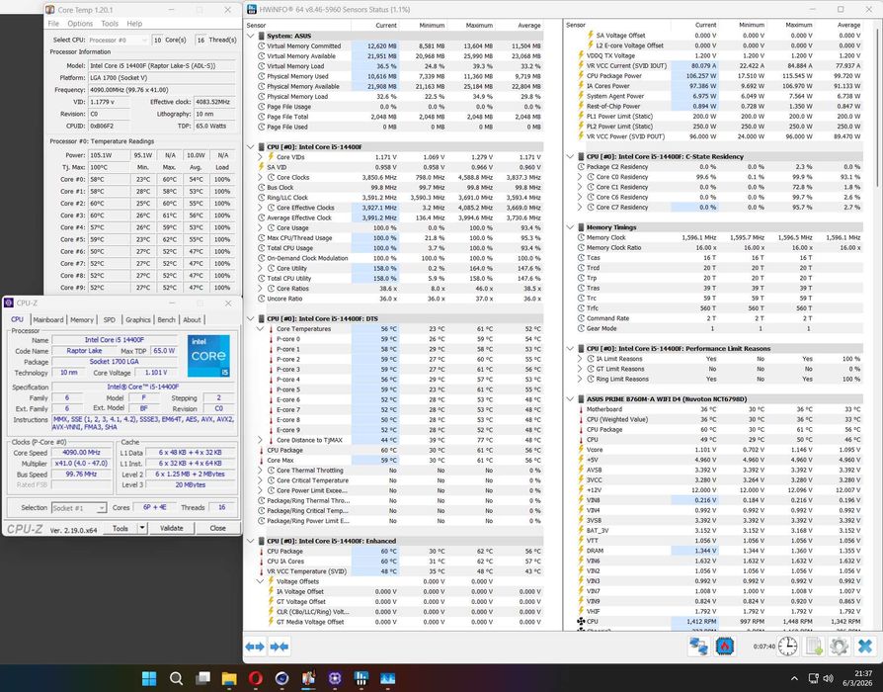Switch to the Bench tab in CPU-Z
The width and height of the screenshot is (883, 692).
click(x=166, y=319)
